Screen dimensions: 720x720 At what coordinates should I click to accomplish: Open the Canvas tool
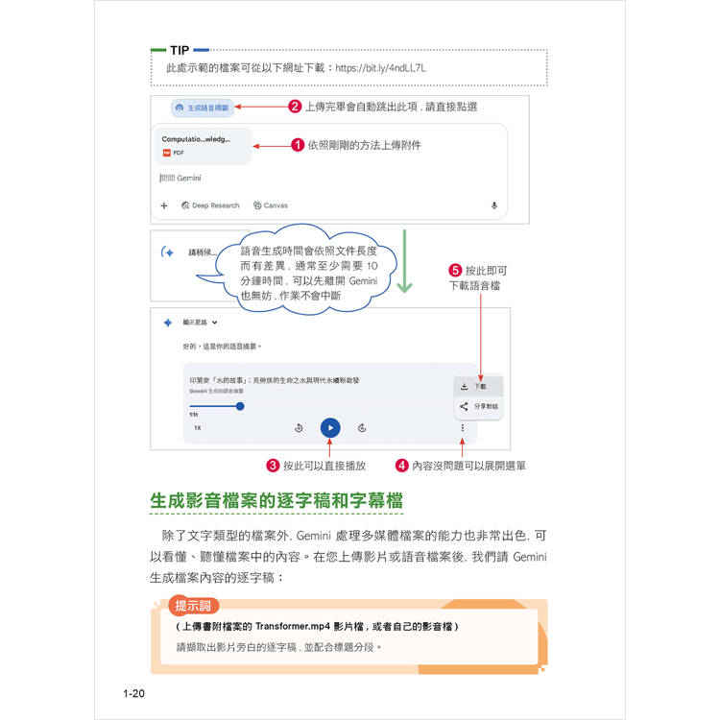pyautogui.click(x=271, y=205)
